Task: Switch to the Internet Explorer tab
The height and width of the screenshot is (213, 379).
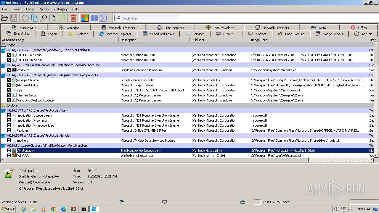Action: (x=115, y=34)
